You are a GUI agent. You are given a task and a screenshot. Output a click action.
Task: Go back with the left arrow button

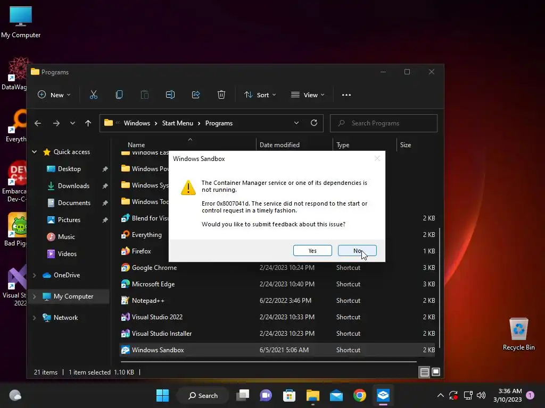(x=38, y=123)
